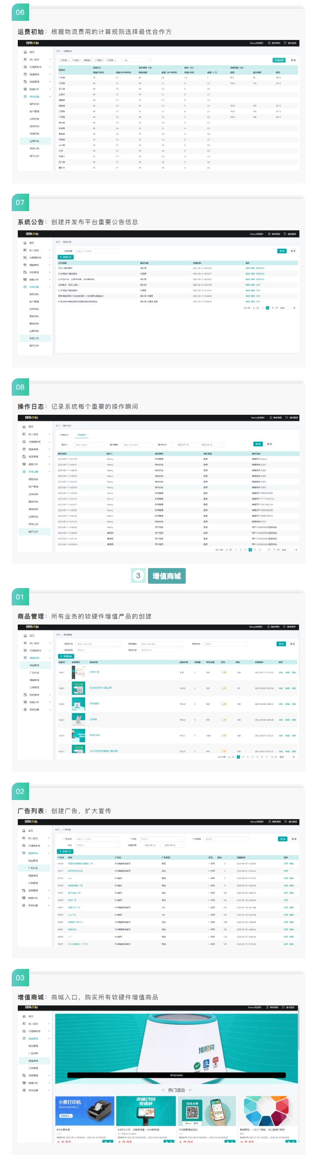Click 抖音外卖 product name link in 商品管理 panel

pyautogui.click(x=94, y=672)
